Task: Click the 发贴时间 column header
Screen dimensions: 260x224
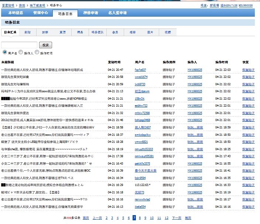Action: pyautogui.click(x=114, y=62)
